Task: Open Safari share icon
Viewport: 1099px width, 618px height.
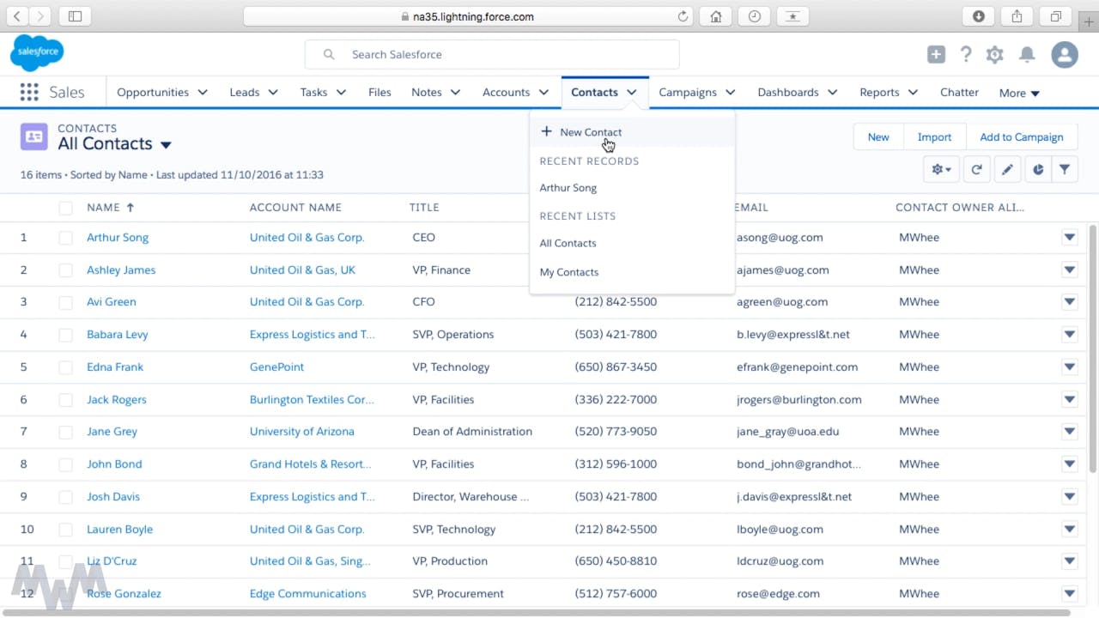Action: [x=1017, y=16]
